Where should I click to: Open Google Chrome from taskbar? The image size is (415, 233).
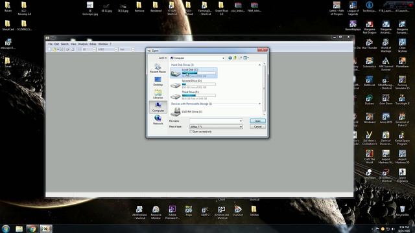(32, 228)
